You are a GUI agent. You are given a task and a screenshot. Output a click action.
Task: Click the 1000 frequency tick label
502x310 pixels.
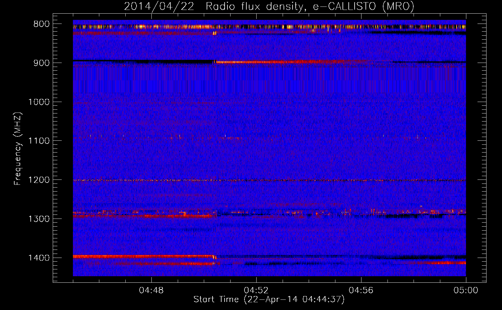click(39, 102)
